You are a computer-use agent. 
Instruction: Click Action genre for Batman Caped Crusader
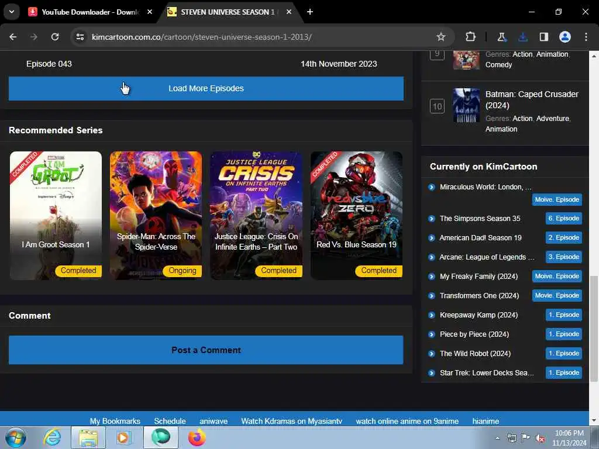coord(522,119)
